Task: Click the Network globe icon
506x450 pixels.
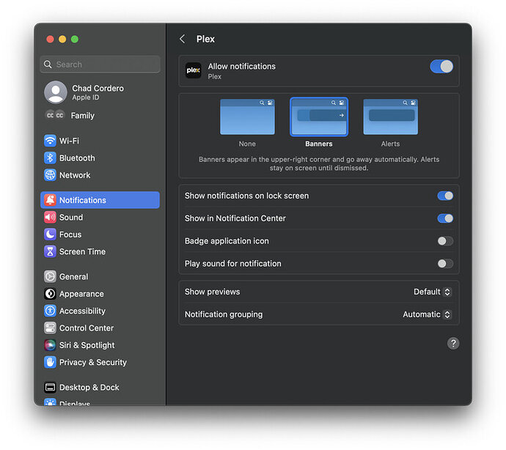Action: tap(50, 175)
